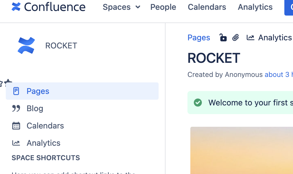Open attachments via the paperclip icon
The image size is (293, 174).
(236, 38)
